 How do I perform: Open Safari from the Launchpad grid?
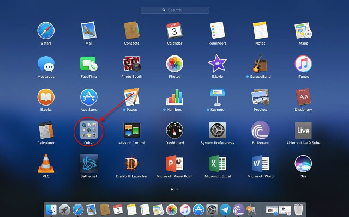pos(46,30)
